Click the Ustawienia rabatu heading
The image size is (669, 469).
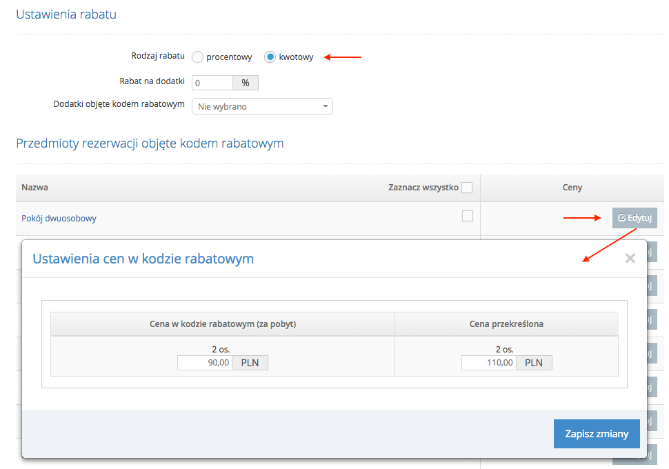click(x=66, y=14)
